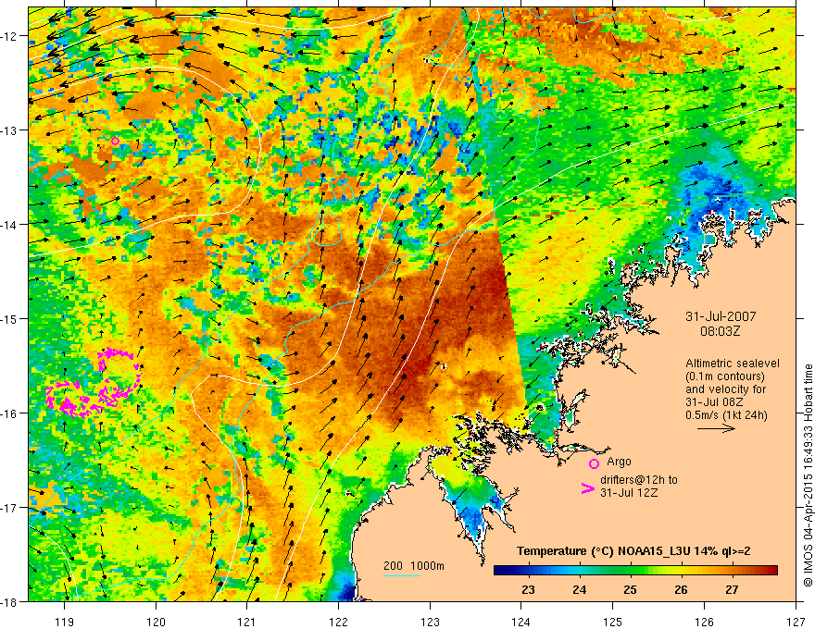Click latitude axis label -16

point(10,413)
